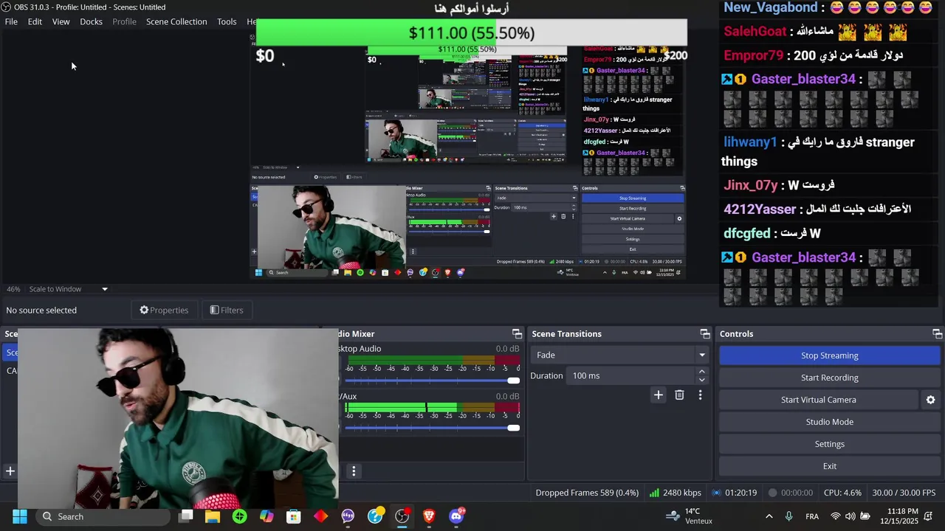
Task: Open the Audio Mixer three-dot menu
Action: tap(354, 471)
